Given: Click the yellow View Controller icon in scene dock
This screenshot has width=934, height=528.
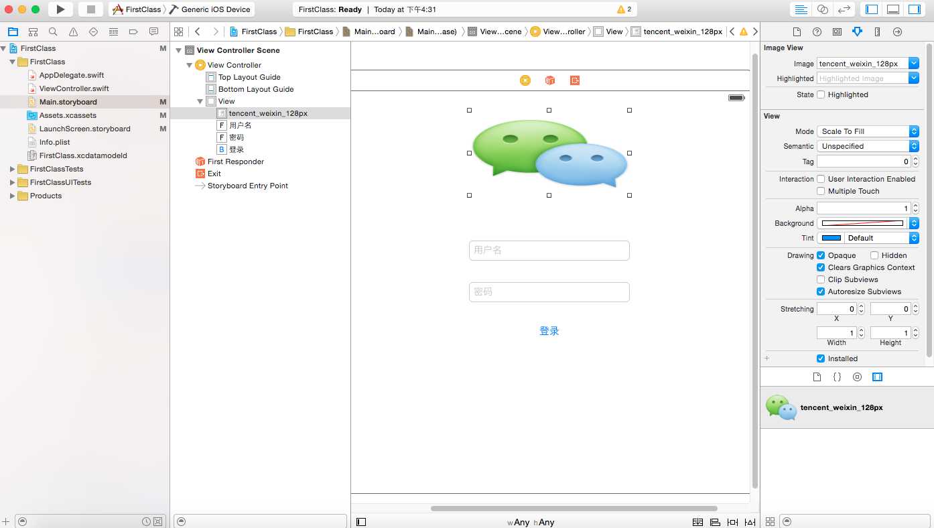Looking at the screenshot, I should click(525, 80).
